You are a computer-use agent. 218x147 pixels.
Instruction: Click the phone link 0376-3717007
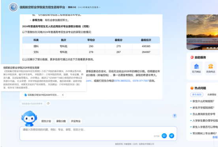(141, 81)
